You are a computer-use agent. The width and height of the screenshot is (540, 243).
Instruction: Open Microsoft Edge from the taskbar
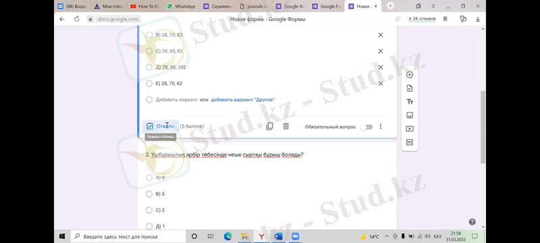[227, 236]
